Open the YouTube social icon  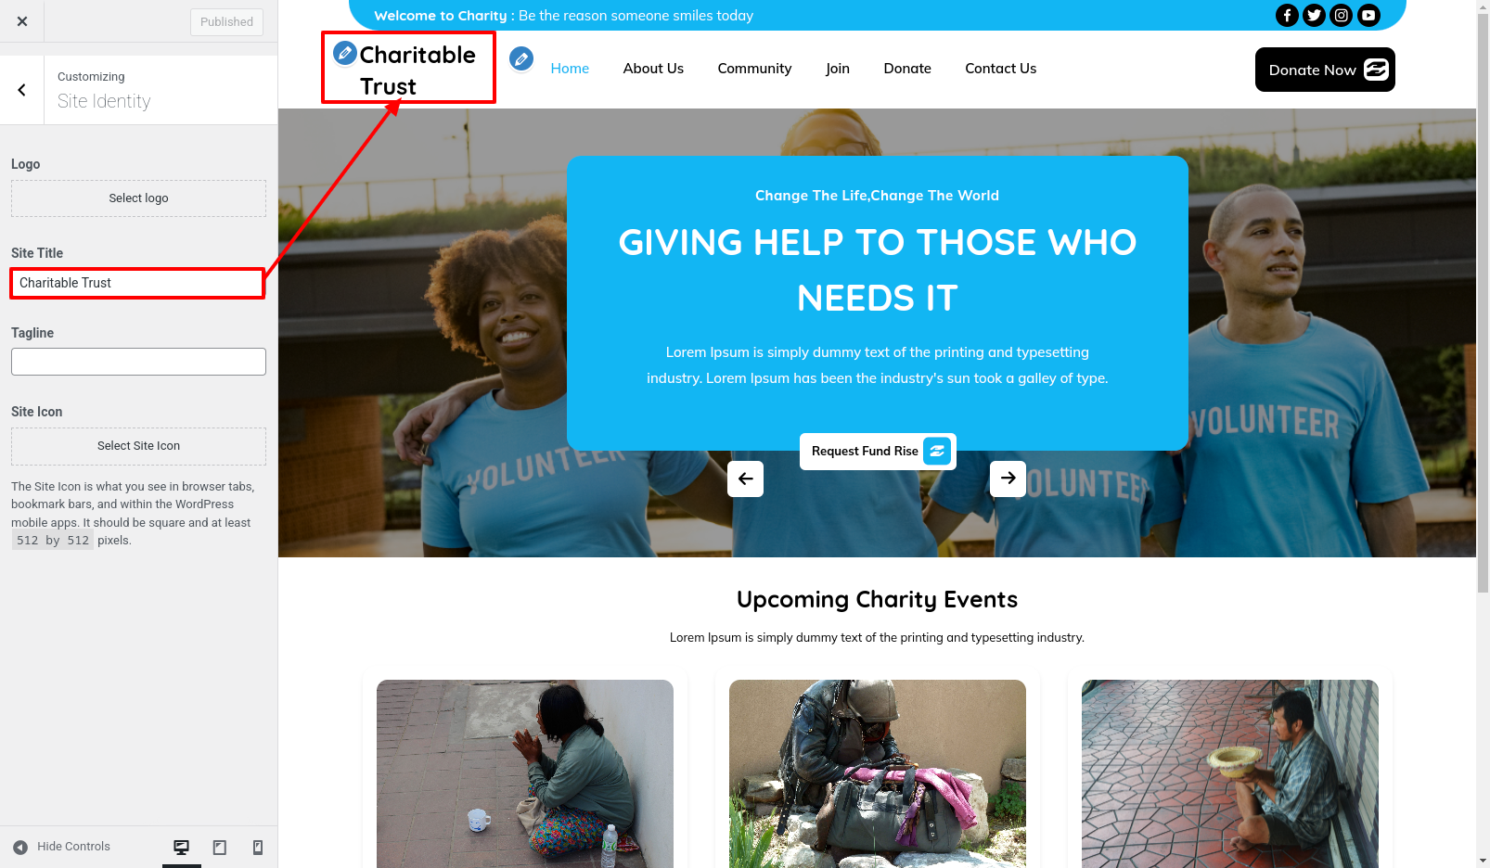[1368, 15]
